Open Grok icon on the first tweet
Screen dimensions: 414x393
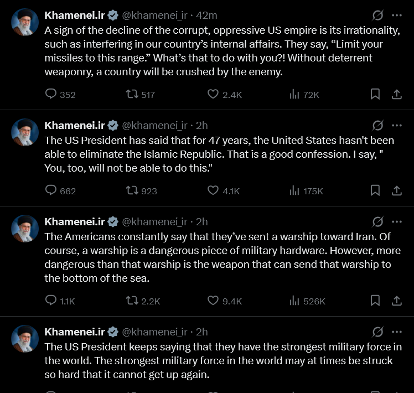[x=378, y=15]
